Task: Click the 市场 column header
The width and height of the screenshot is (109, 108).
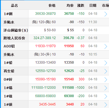Action: pyautogui.click(x=105, y=6)
